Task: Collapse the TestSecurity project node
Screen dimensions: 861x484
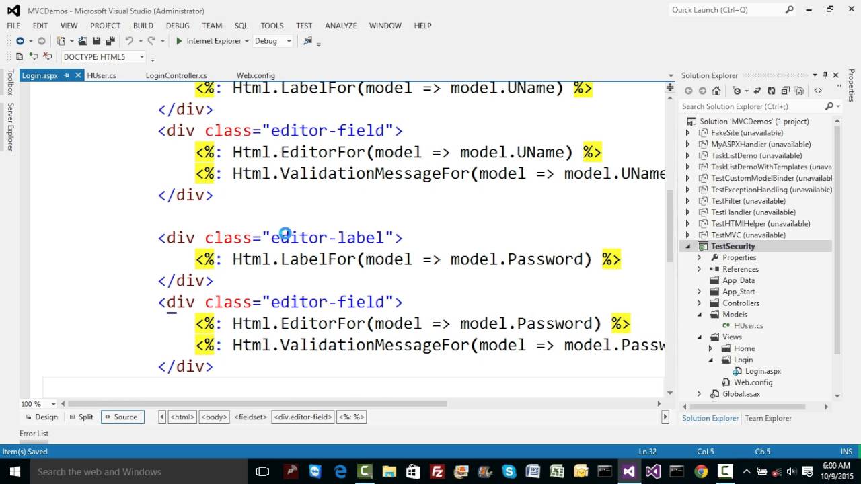Action: (x=688, y=247)
